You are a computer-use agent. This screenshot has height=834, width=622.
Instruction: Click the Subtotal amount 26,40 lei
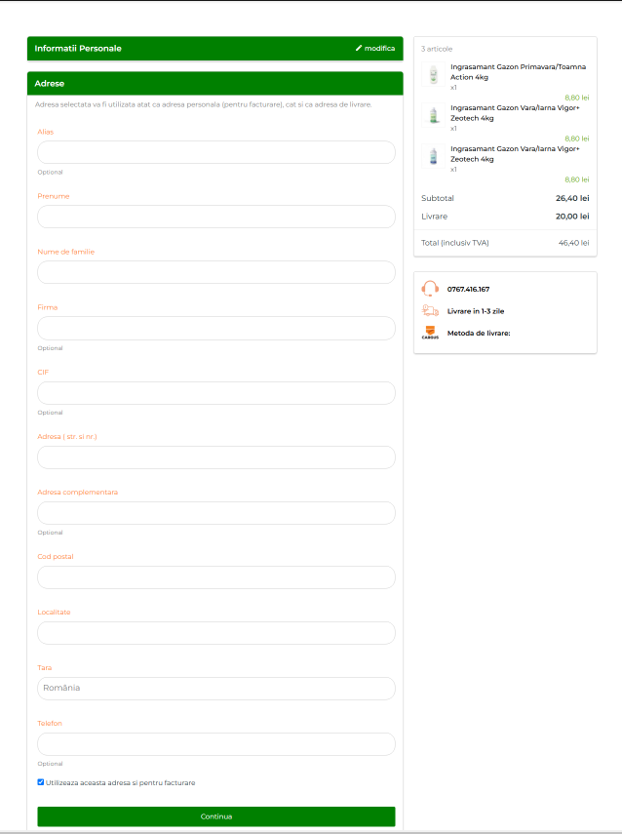click(x=572, y=198)
